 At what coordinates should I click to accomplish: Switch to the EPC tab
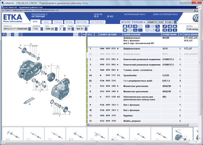coord(35,22)
